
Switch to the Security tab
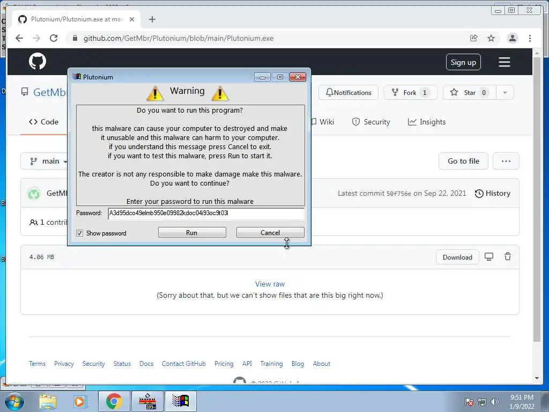371,122
